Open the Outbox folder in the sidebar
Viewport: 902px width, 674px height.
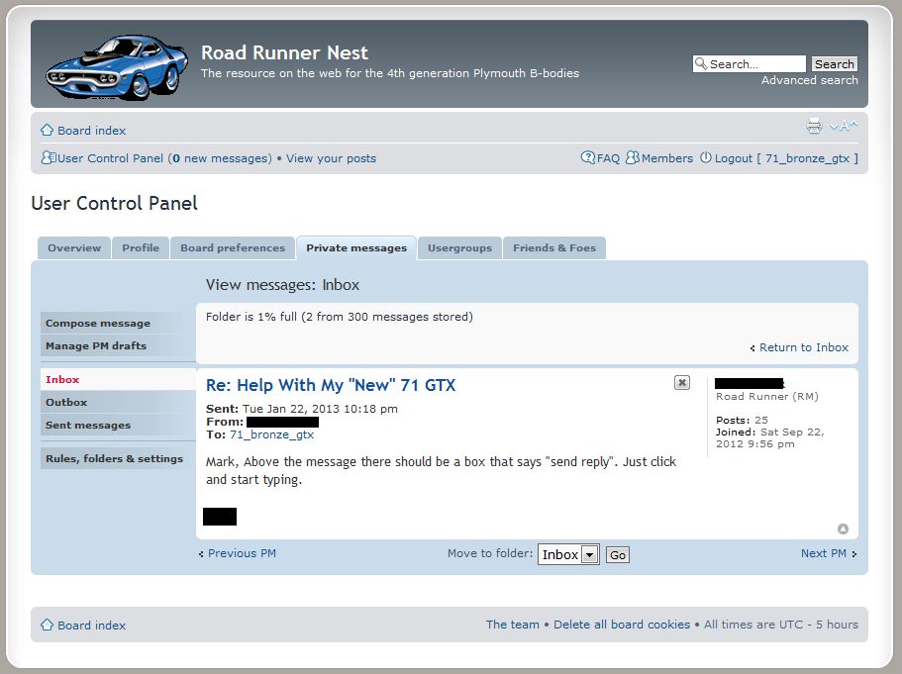[66, 403]
